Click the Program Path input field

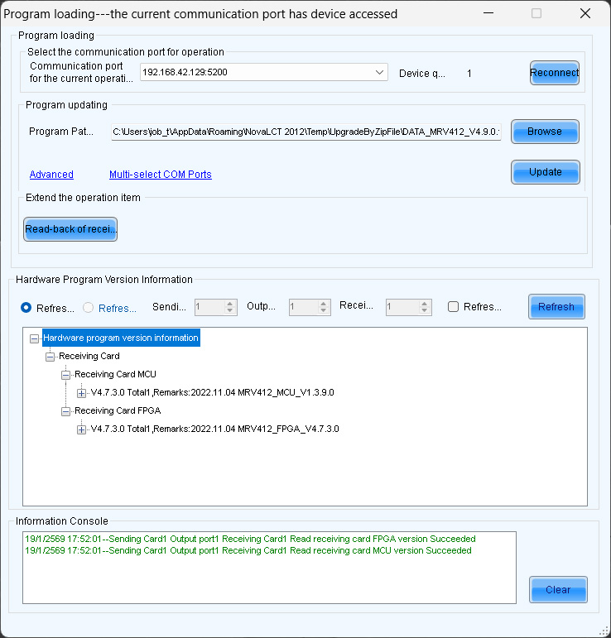[x=305, y=132]
